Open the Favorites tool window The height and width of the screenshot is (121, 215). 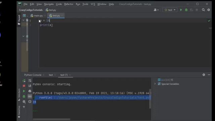19,112
